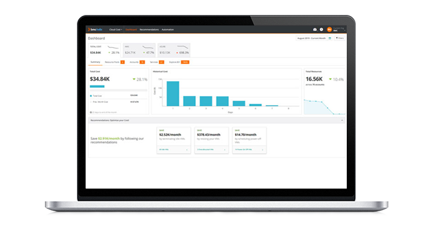This screenshot has height=228, width=428.
Task: Click the arrow on the Power On-Off VMs card
Action: click(262, 150)
